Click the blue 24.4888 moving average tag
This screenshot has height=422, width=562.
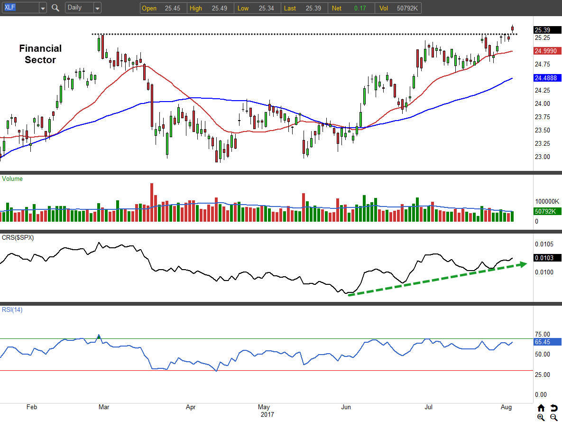tap(547, 78)
